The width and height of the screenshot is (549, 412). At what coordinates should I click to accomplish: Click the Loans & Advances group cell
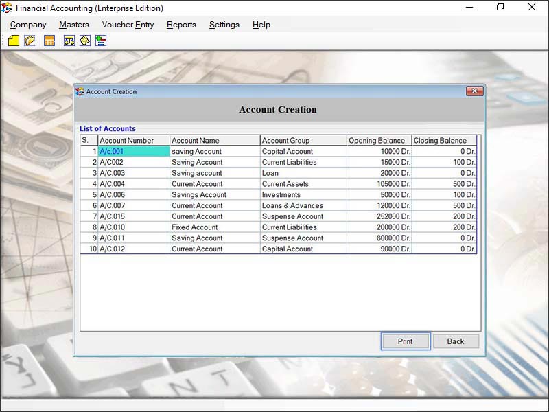(x=303, y=205)
